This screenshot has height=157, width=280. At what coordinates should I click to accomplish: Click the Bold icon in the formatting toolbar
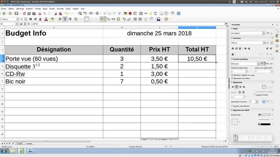(x=31, y=19)
